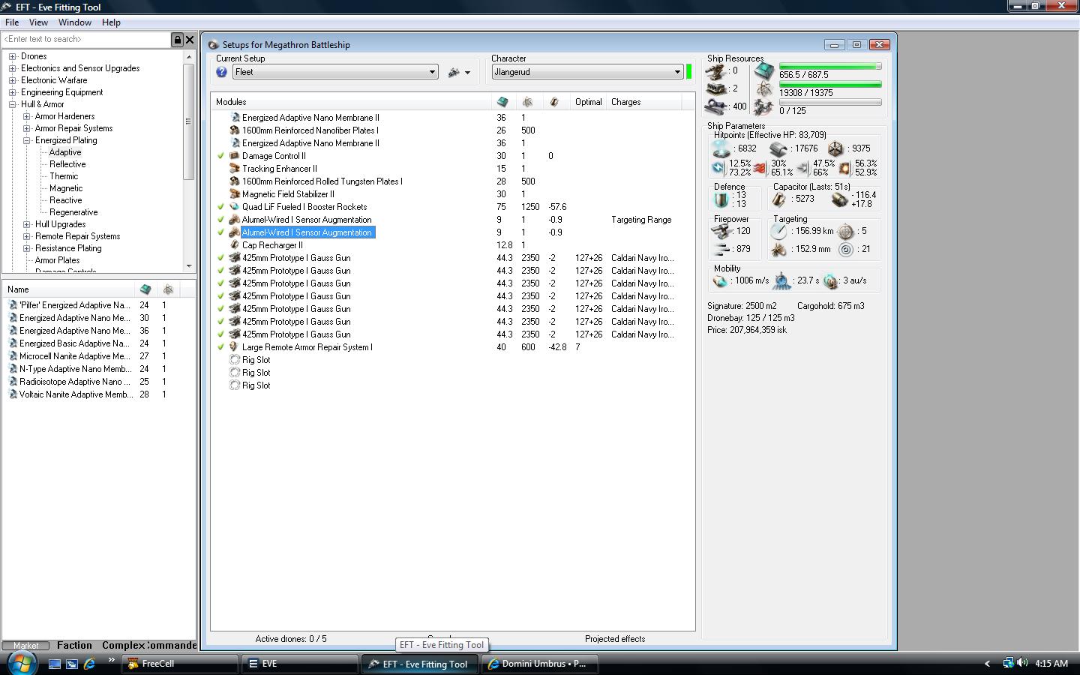Click the hull hitpoints icon showing 9375

[x=835, y=148]
